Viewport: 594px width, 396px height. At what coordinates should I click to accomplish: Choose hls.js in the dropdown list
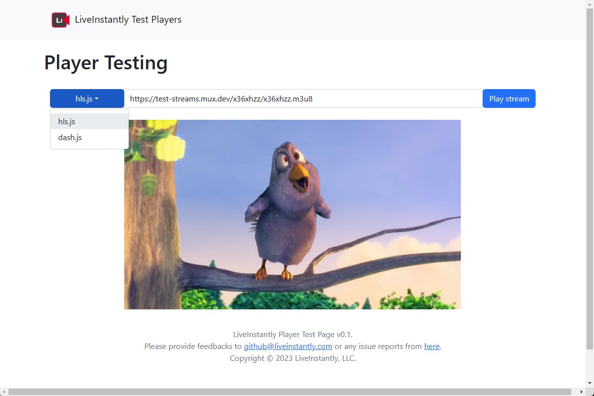pyautogui.click(x=66, y=121)
